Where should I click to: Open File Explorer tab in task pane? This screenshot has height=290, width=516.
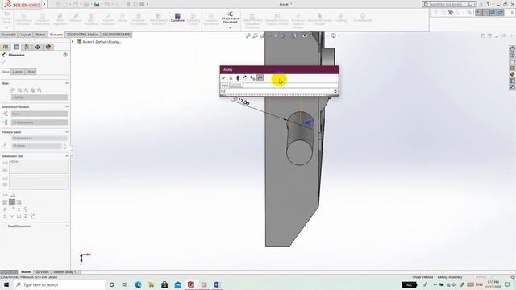coord(513,61)
